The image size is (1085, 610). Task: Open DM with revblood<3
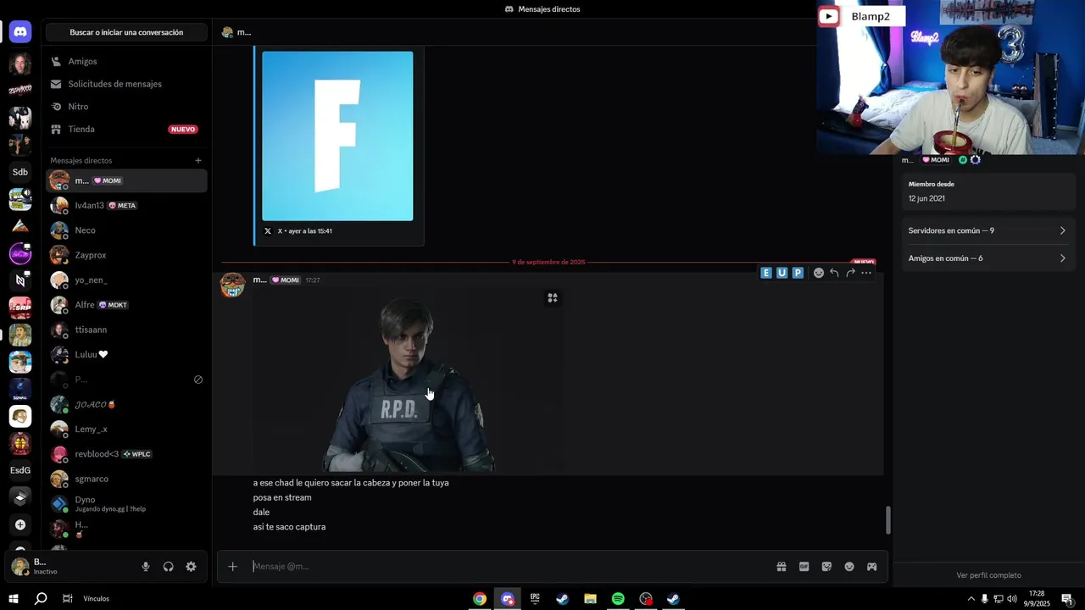[x=126, y=454]
